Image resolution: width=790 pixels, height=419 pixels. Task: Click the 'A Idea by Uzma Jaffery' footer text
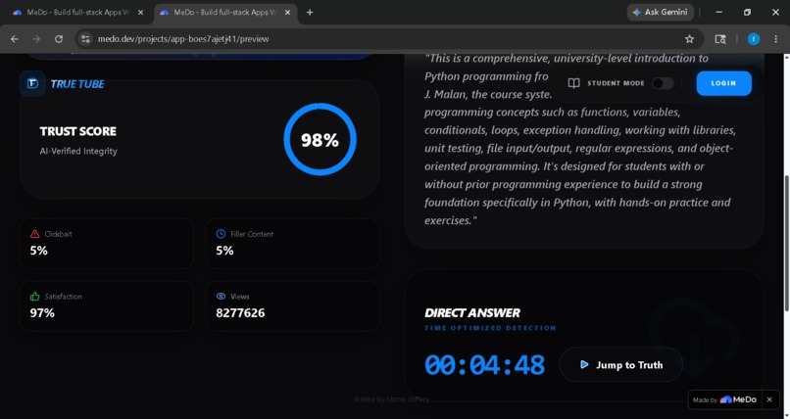392,398
